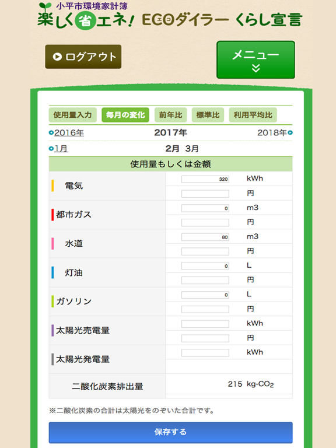336x448 pixels.
Task: Click the 2017年 year heading
Action: tap(170, 132)
